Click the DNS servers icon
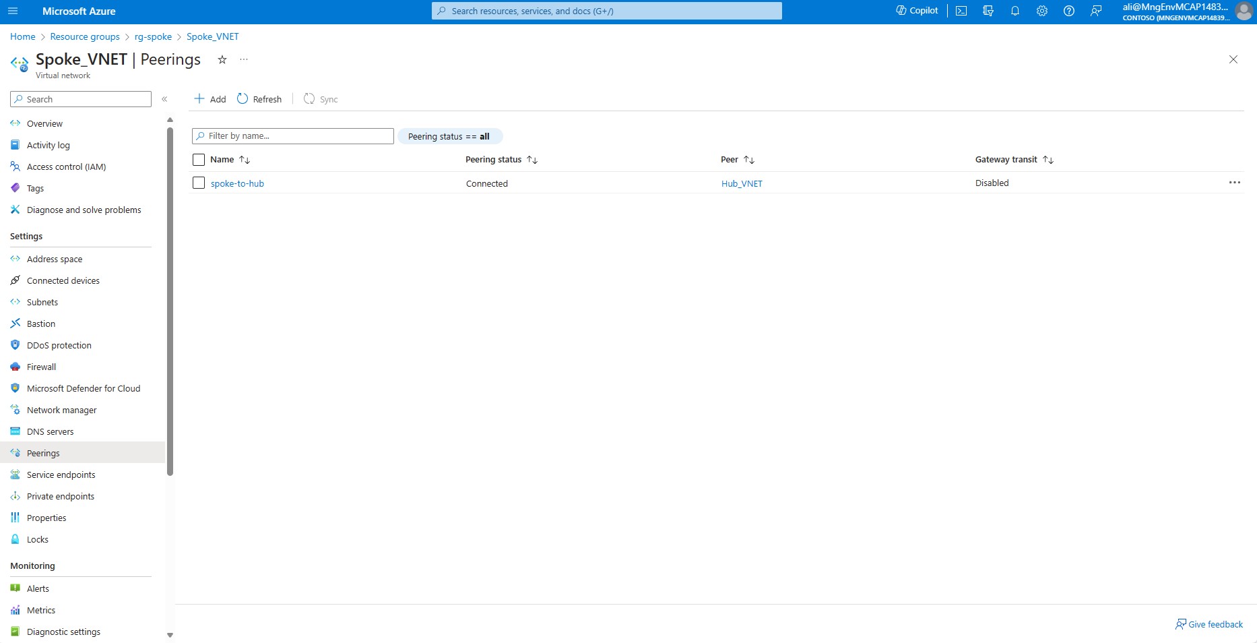This screenshot has height=643, width=1257. pos(15,431)
